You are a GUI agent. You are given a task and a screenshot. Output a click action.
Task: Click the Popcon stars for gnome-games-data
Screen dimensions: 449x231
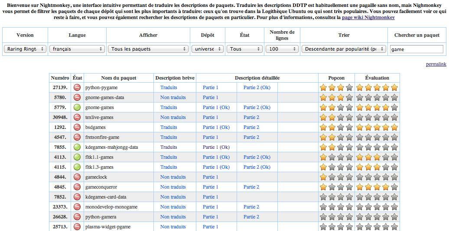click(x=336, y=97)
